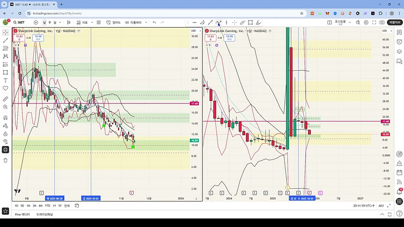Toggle stay in drawing mode
404x227 pixels.
[6, 126]
